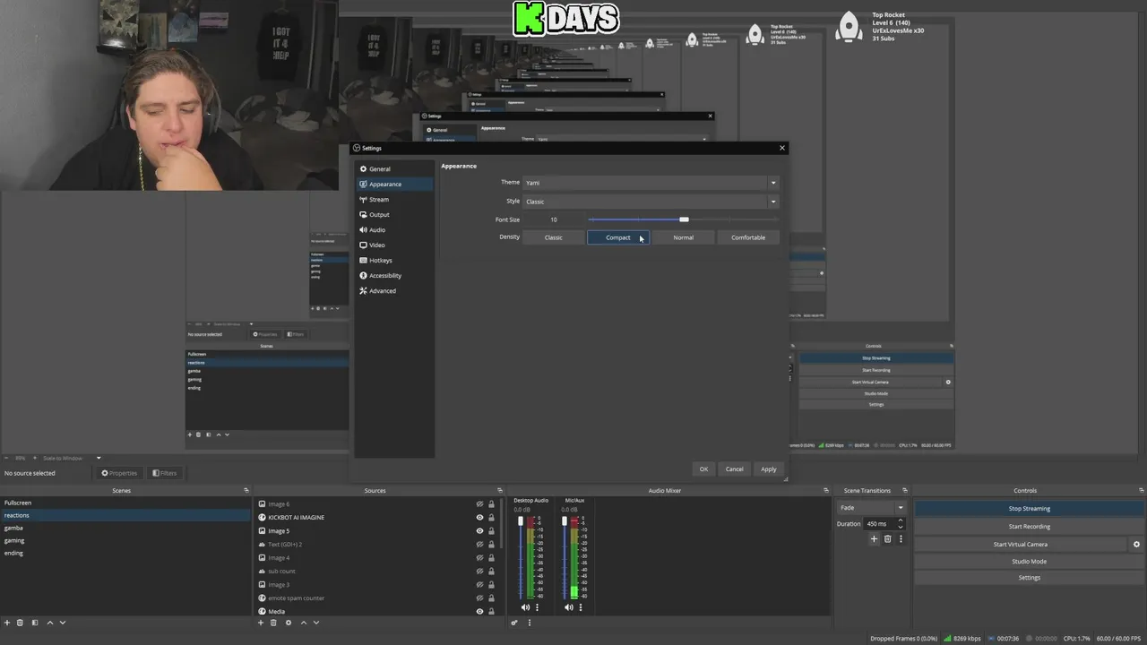Select Classic density option
The image size is (1147, 645).
554,237
